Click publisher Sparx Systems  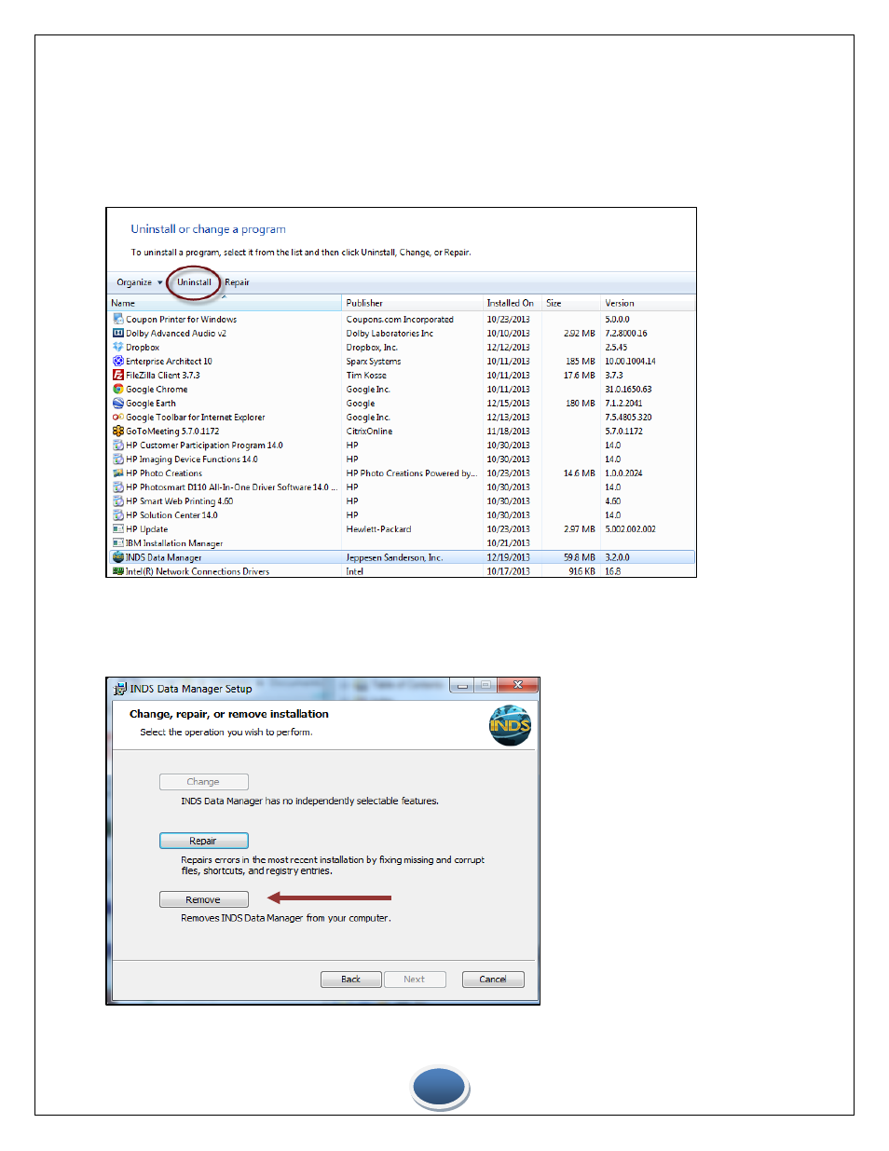pos(374,362)
